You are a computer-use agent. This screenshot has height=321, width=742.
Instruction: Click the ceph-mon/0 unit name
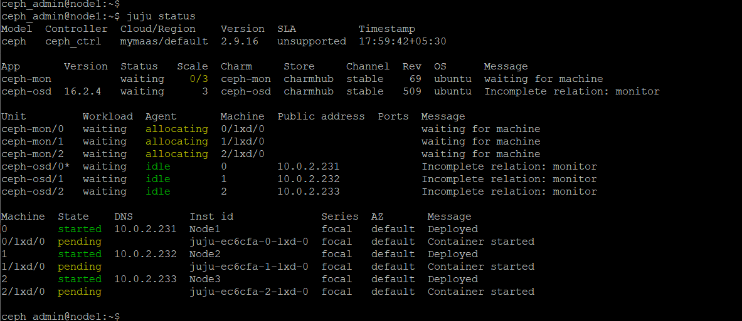tap(33, 129)
